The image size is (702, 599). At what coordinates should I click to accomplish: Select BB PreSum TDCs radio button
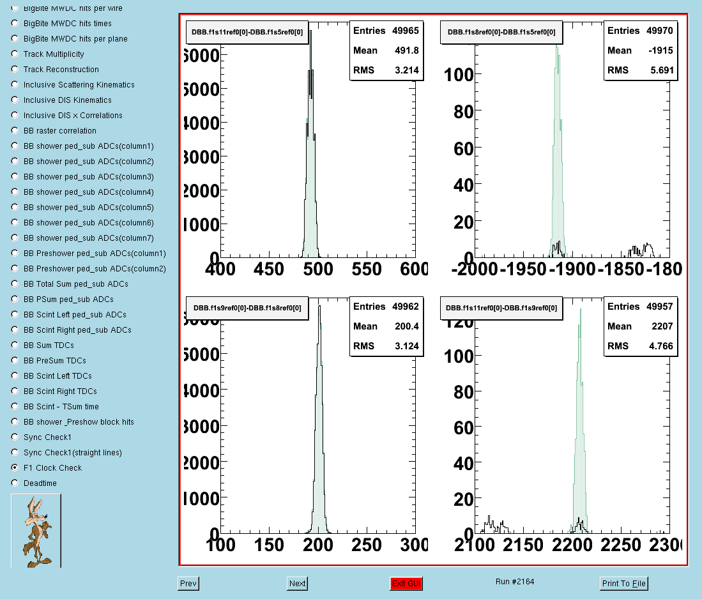coord(15,360)
